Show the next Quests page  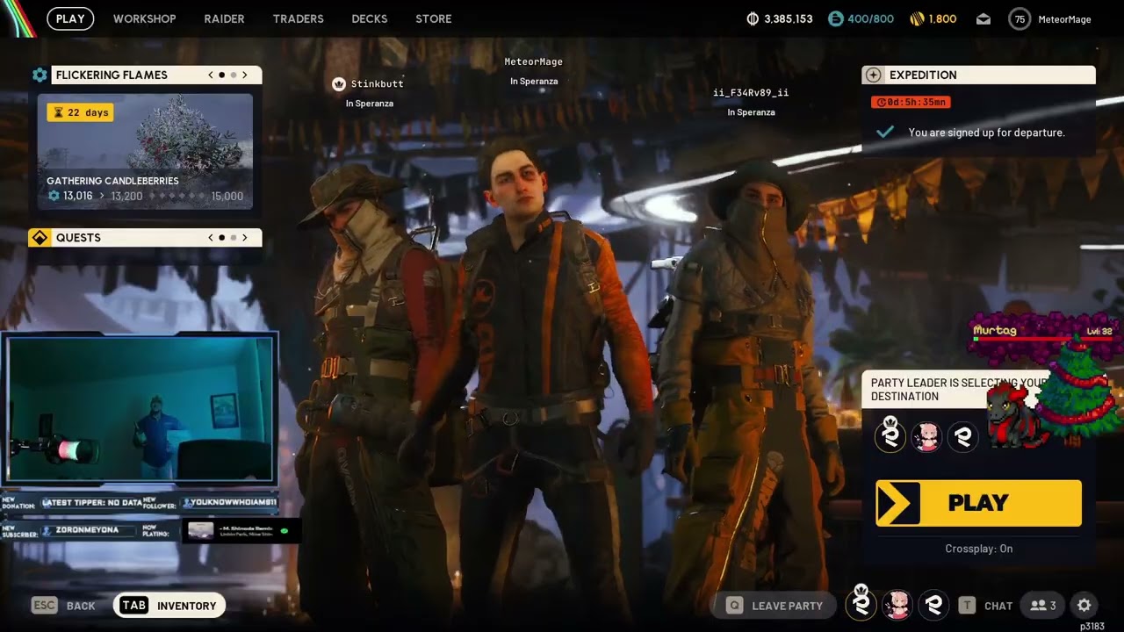point(244,238)
